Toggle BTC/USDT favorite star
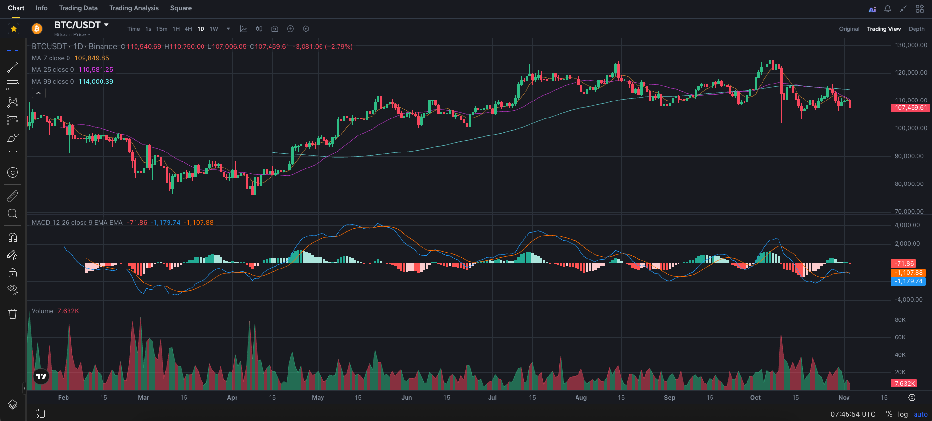 pos(14,29)
